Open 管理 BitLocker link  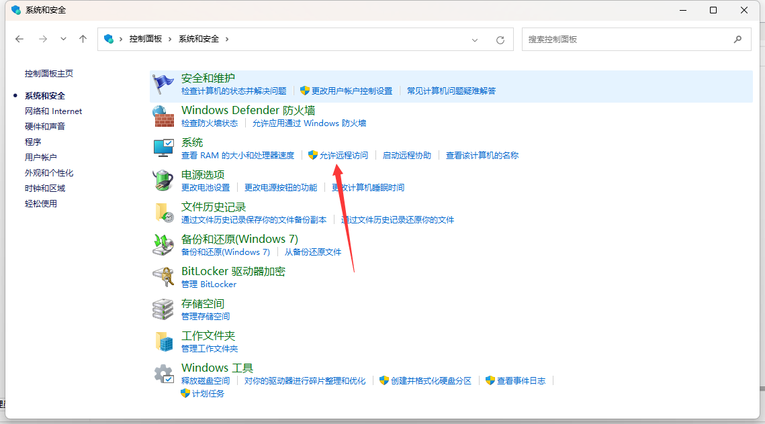click(209, 284)
